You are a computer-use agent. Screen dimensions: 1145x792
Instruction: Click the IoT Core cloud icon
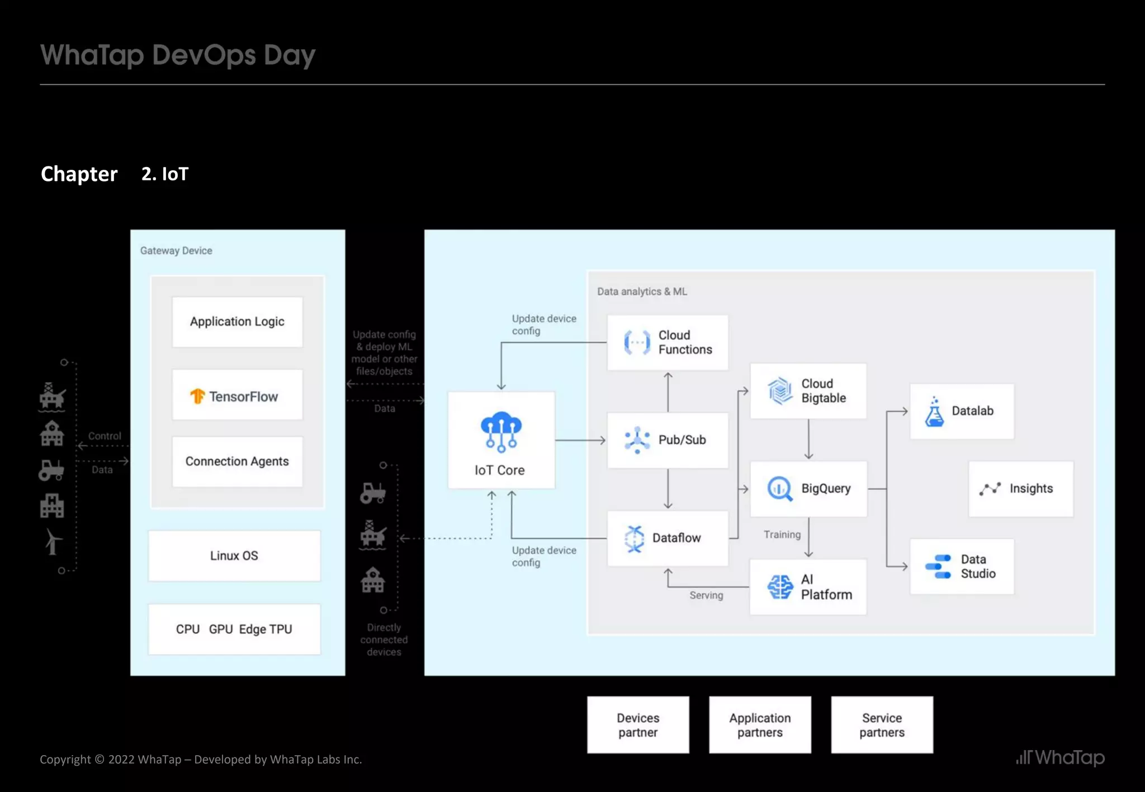pos(501,432)
